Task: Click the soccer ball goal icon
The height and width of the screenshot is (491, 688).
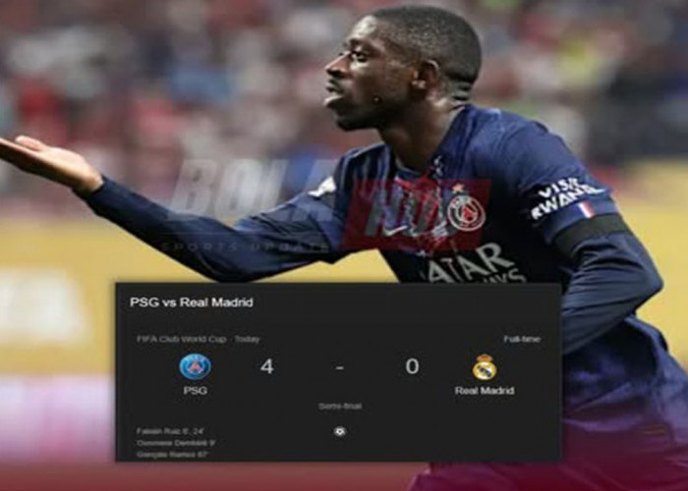Action: pos(340,432)
